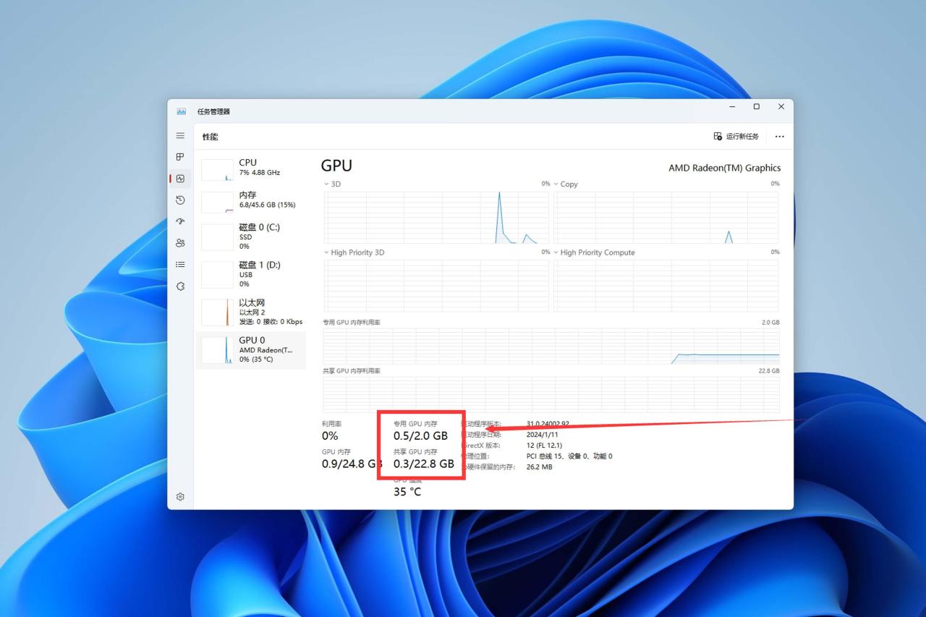Select 磁盘 0 (C:) item
Image resolution: width=926 pixels, height=617 pixels.
(251, 237)
